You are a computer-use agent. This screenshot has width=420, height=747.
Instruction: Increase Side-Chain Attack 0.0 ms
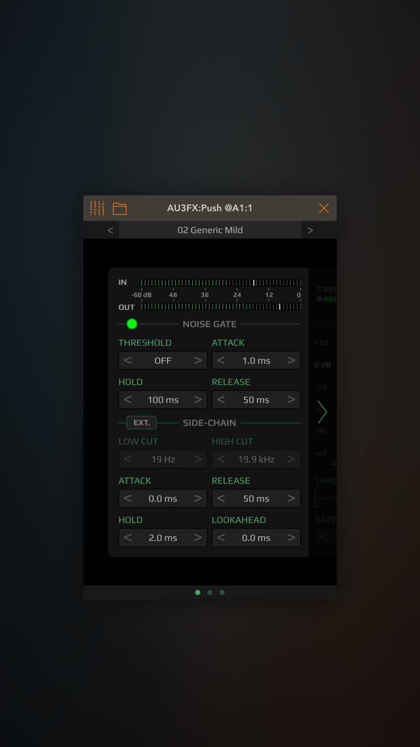[x=197, y=498]
